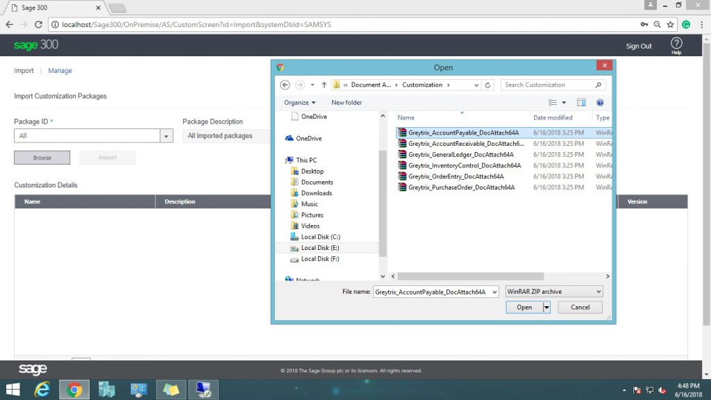
Task: Click the Action Center flag icon
Action: pos(637,390)
